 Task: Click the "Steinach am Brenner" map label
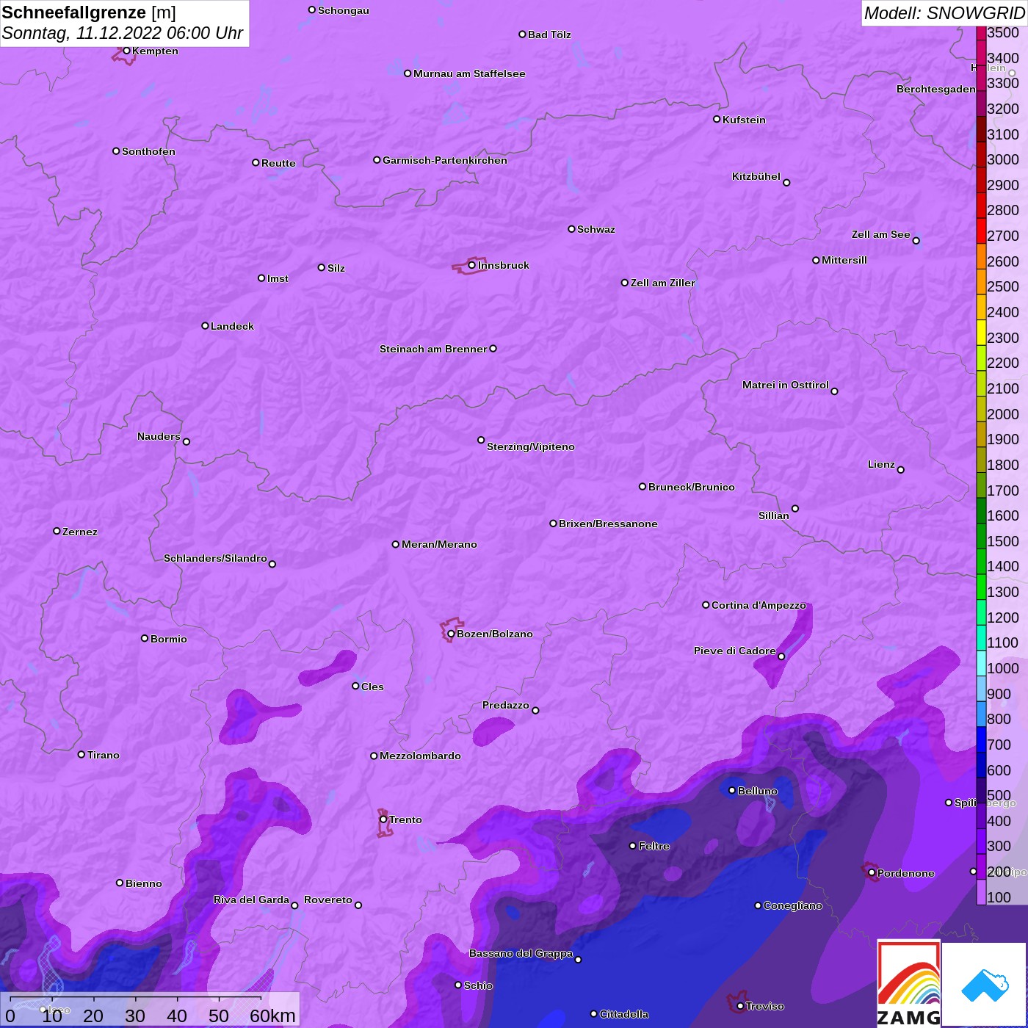point(433,349)
